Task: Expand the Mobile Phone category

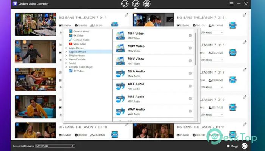Action: point(66,55)
